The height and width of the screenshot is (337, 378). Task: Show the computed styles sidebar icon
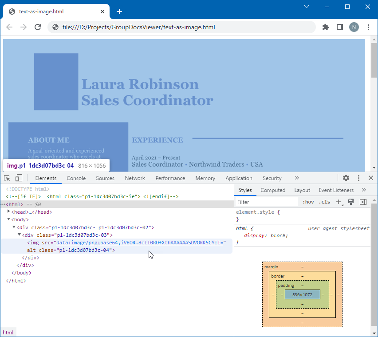362,202
